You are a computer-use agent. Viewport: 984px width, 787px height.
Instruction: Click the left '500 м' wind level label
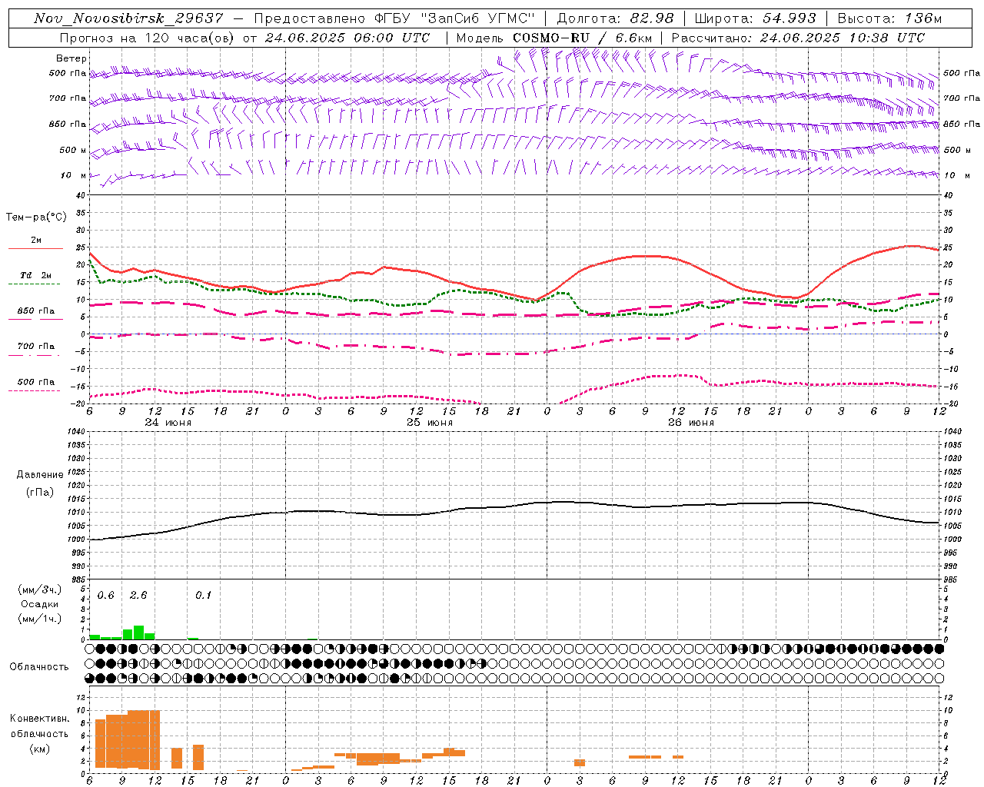coord(73,150)
